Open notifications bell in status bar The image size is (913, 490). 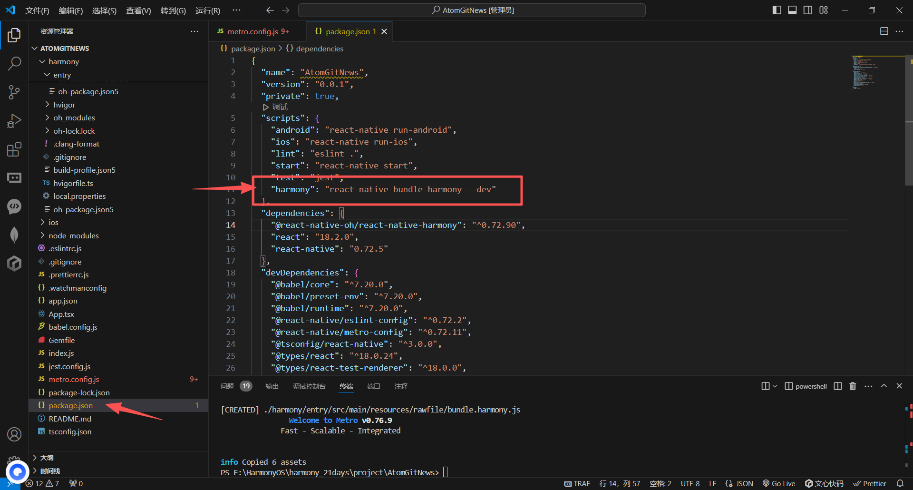point(900,483)
